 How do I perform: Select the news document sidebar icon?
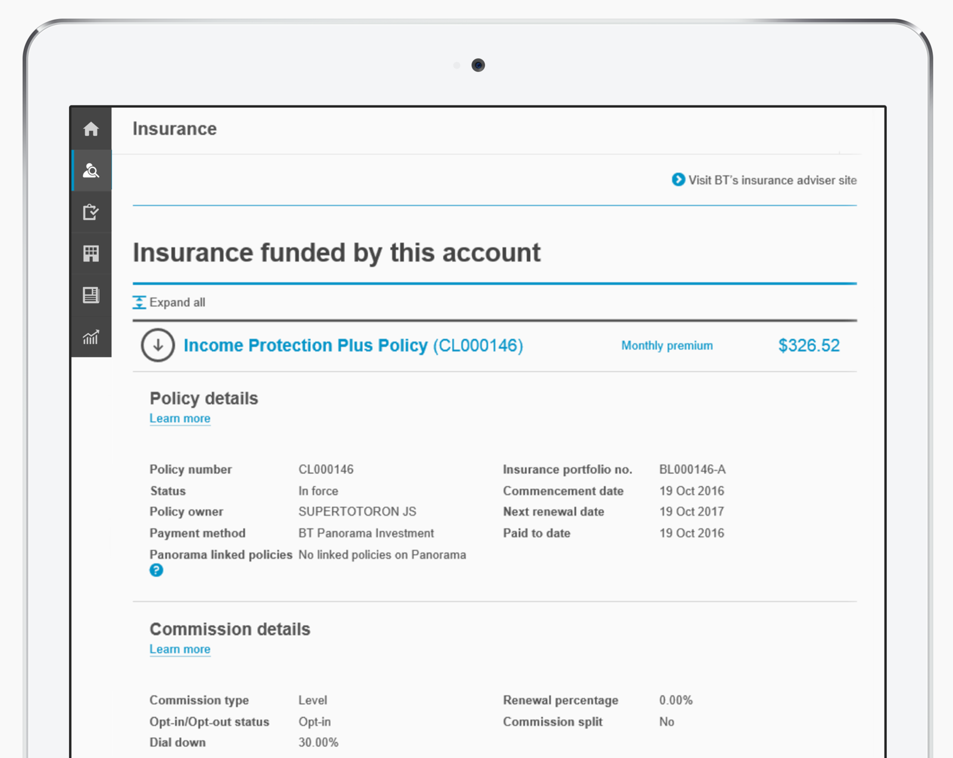(91, 295)
